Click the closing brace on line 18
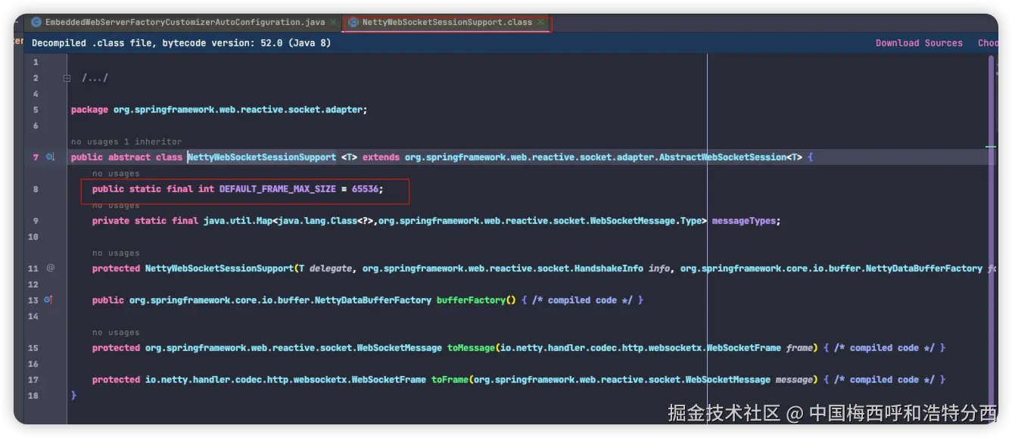 point(73,396)
